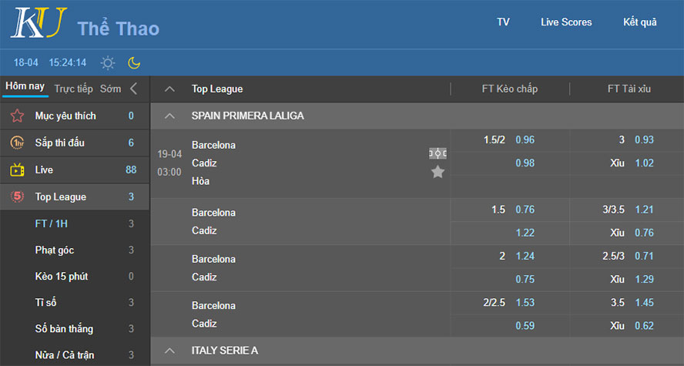This screenshot has height=366, width=684.
Task: Open the match field stats icon
Action: (x=438, y=154)
